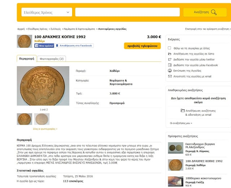Open the Ελεύθερος Χρόνος category dropdown
The height and width of the screenshot is (188, 231).
click(x=47, y=12)
